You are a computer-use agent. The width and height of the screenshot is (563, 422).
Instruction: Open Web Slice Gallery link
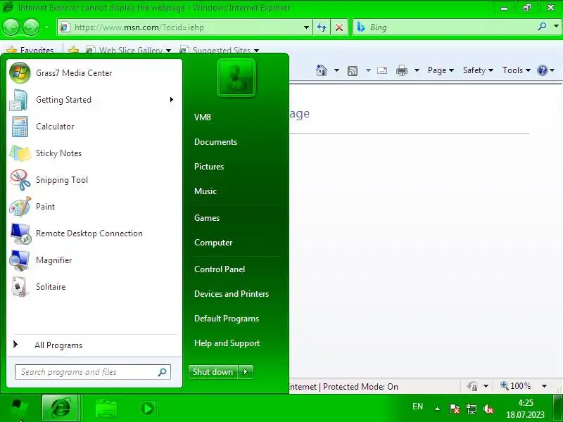coord(128,49)
